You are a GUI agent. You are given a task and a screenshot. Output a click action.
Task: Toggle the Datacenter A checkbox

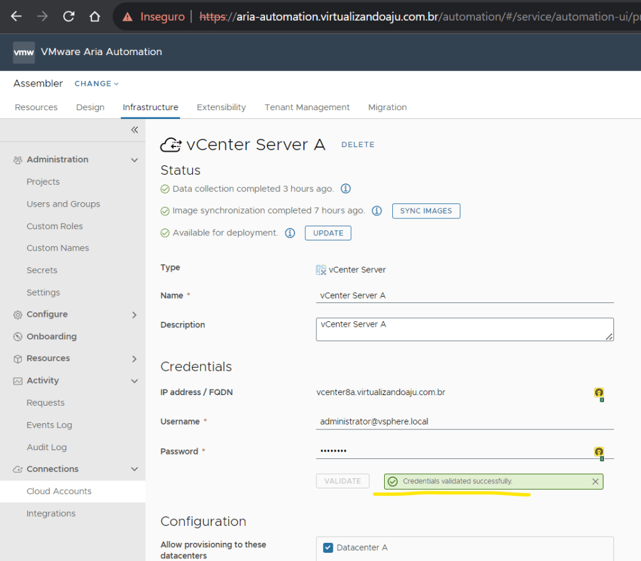[x=328, y=548]
